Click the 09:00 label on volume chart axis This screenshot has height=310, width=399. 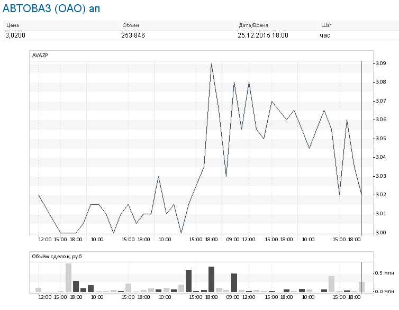click(x=233, y=297)
